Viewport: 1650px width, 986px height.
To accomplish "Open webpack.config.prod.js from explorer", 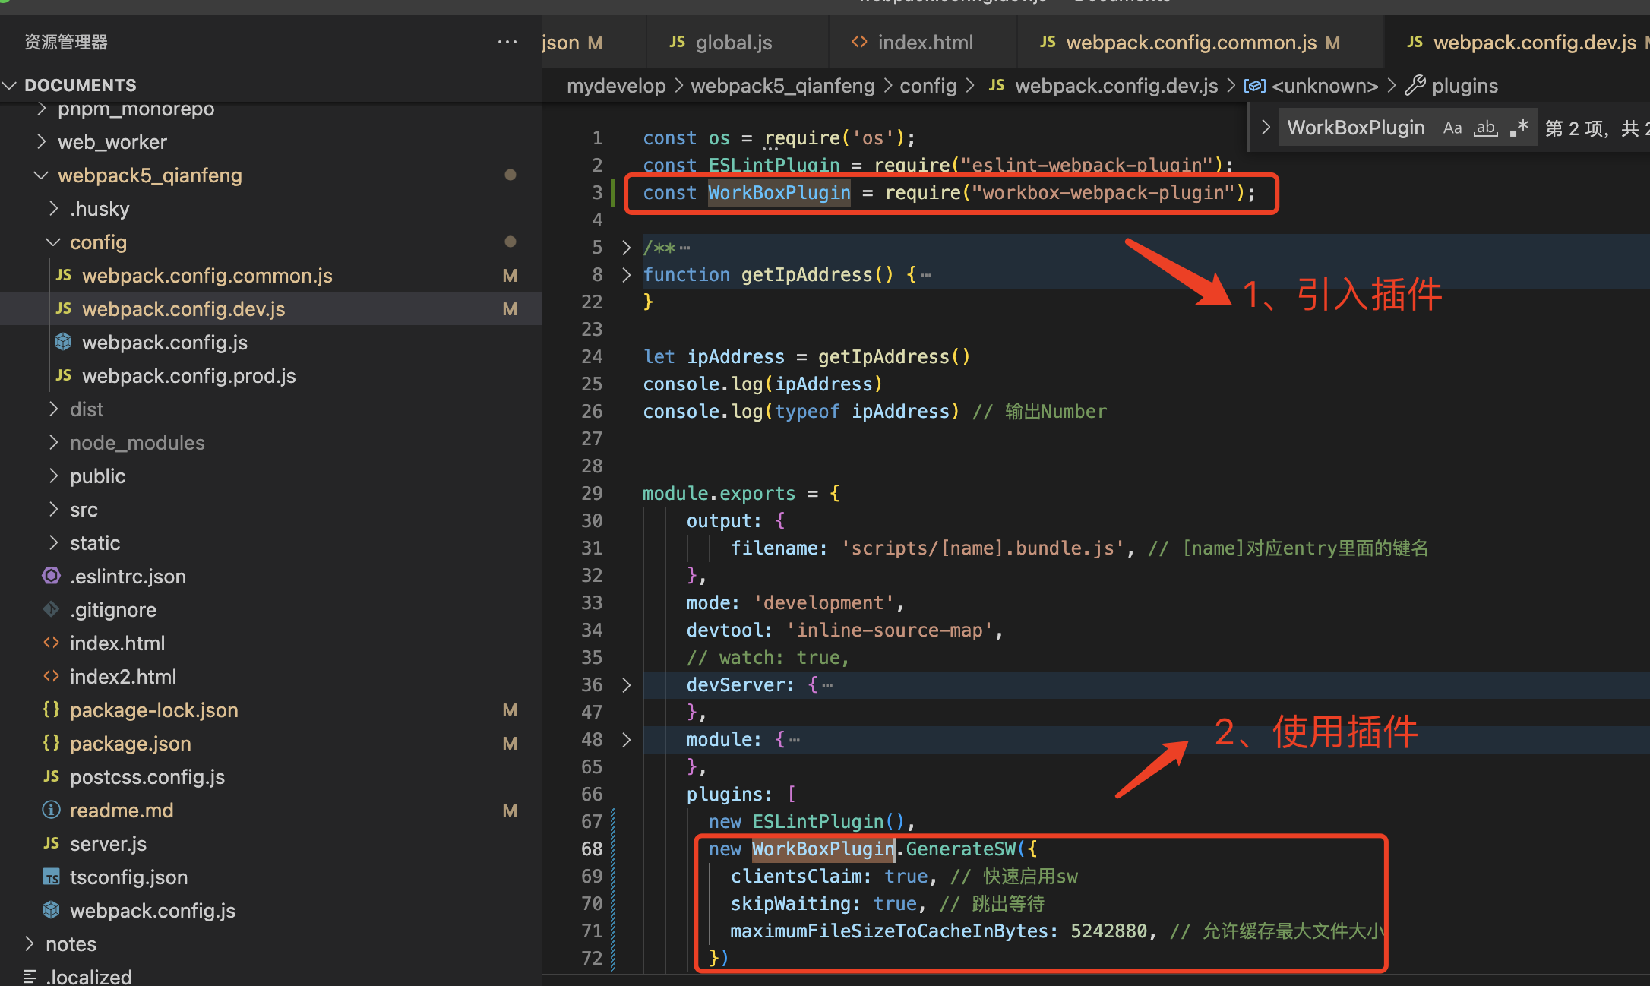I will (x=188, y=376).
